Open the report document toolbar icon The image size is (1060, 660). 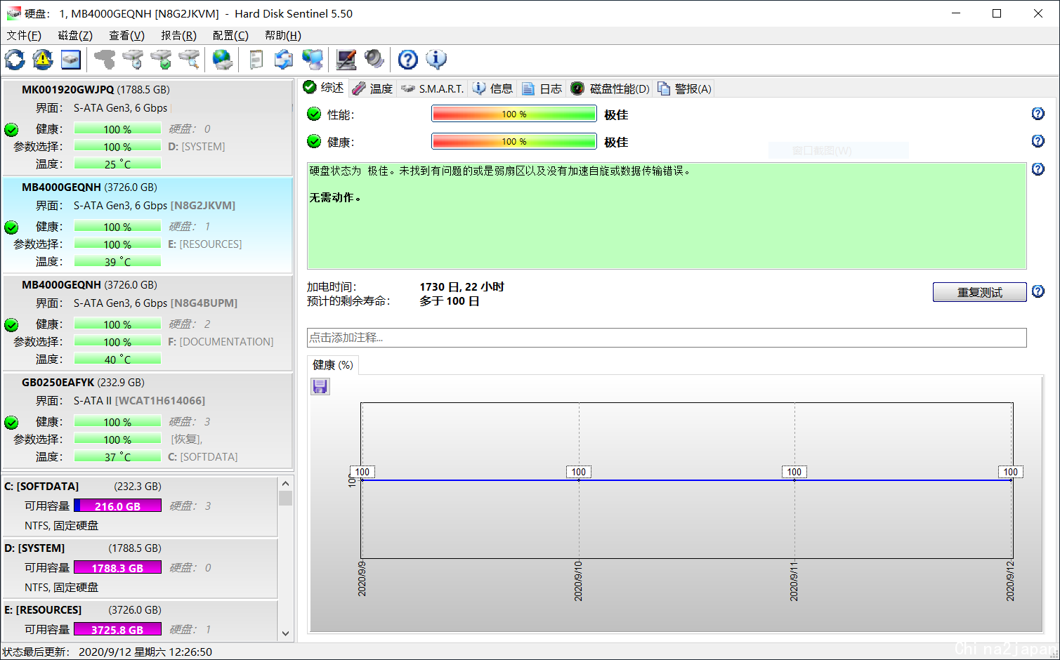pyautogui.click(x=256, y=60)
